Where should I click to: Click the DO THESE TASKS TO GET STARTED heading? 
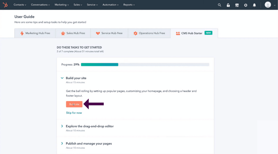coord(79,47)
